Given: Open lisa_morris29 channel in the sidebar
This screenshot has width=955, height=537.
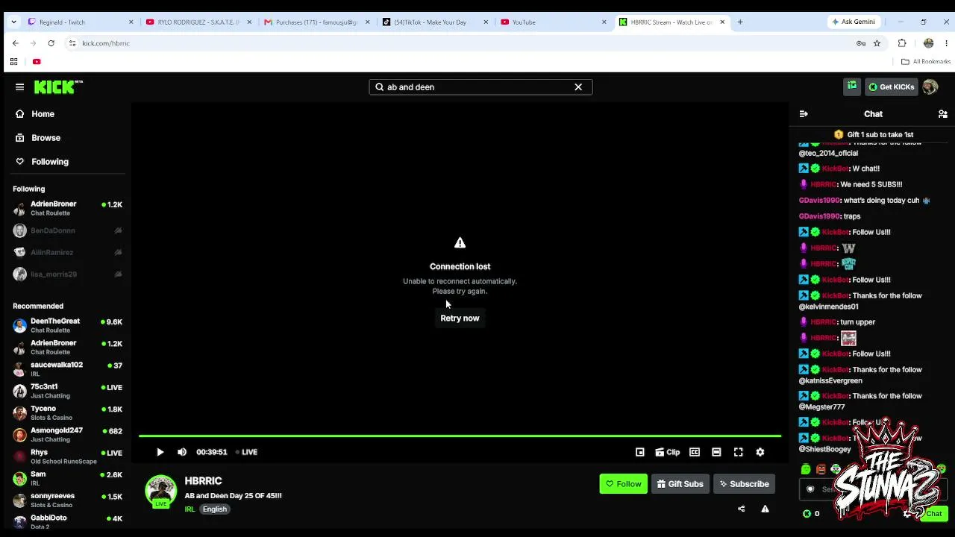Looking at the screenshot, I should [x=67, y=274].
